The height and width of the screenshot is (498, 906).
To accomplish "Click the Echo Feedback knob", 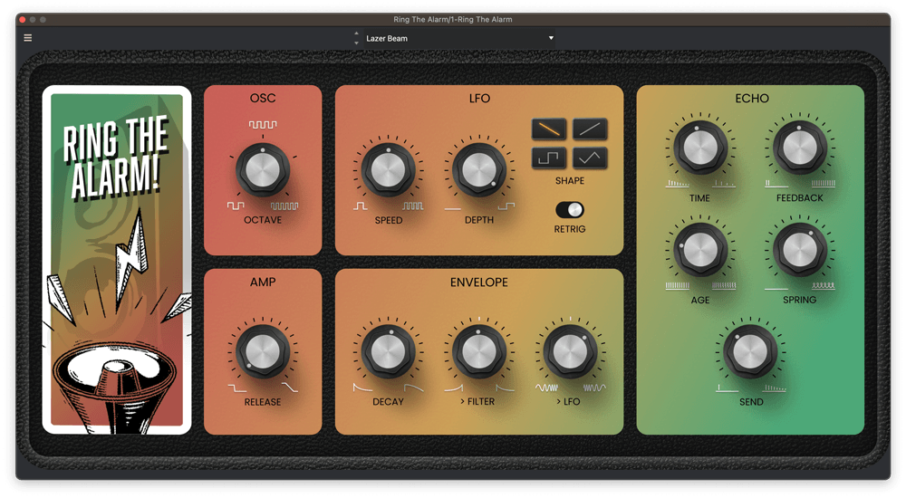I will 800,148.
